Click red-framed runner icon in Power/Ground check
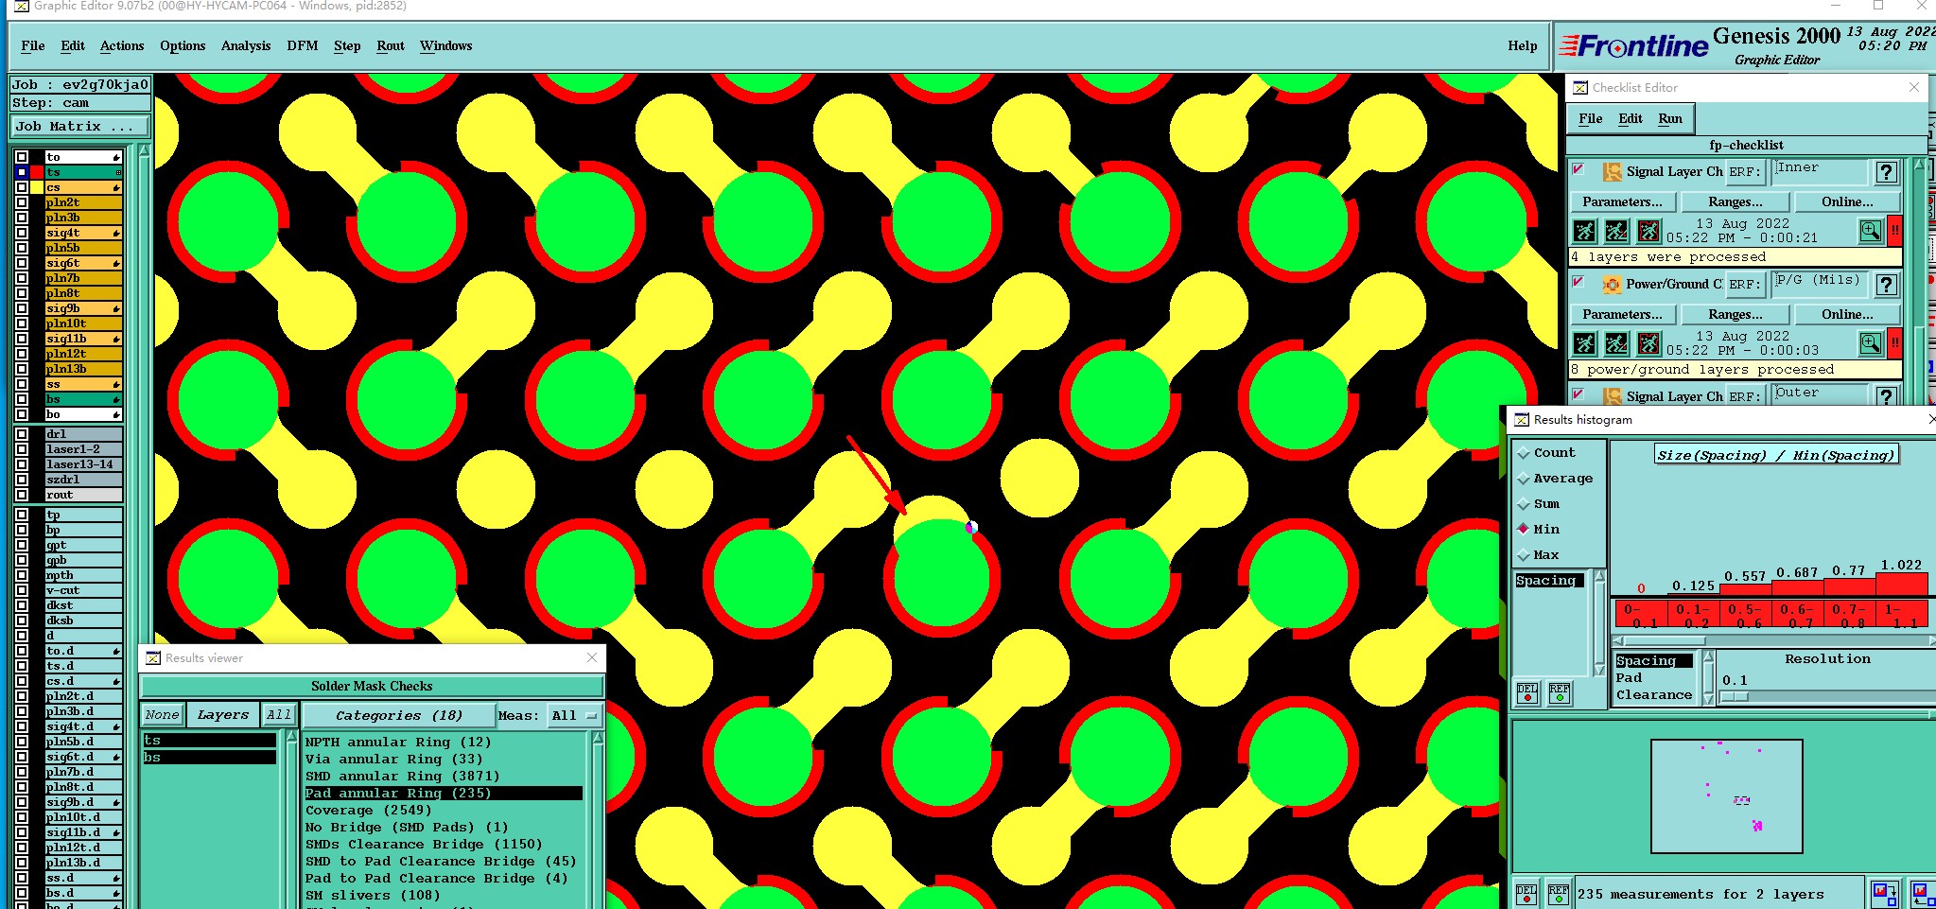This screenshot has width=1936, height=909. [1648, 343]
